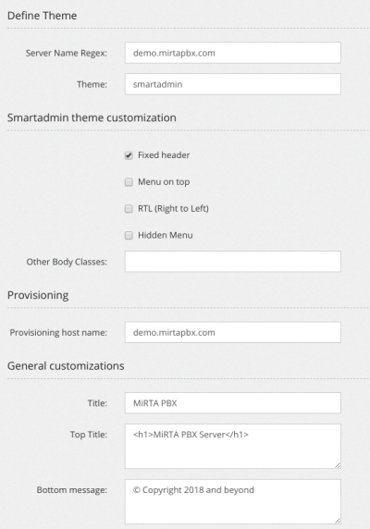Image resolution: width=370 pixels, height=529 pixels.
Task: Click the Smartadmin theme customization heading
Action: pyautogui.click(x=92, y=117)
